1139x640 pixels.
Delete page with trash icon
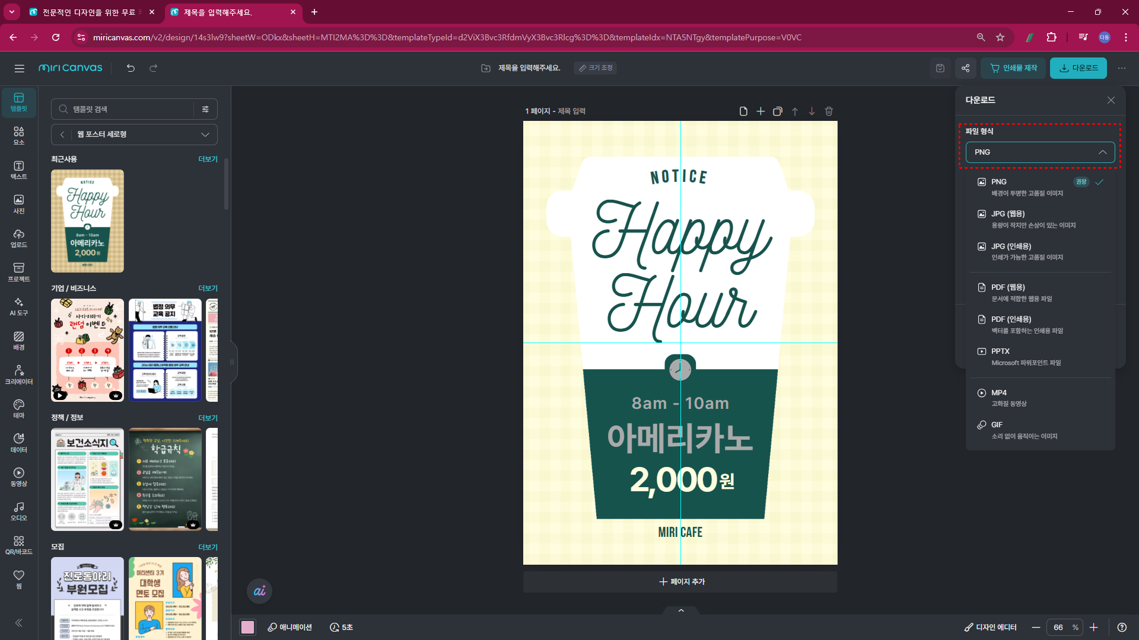pyautogui.click(x=829, y=111)
